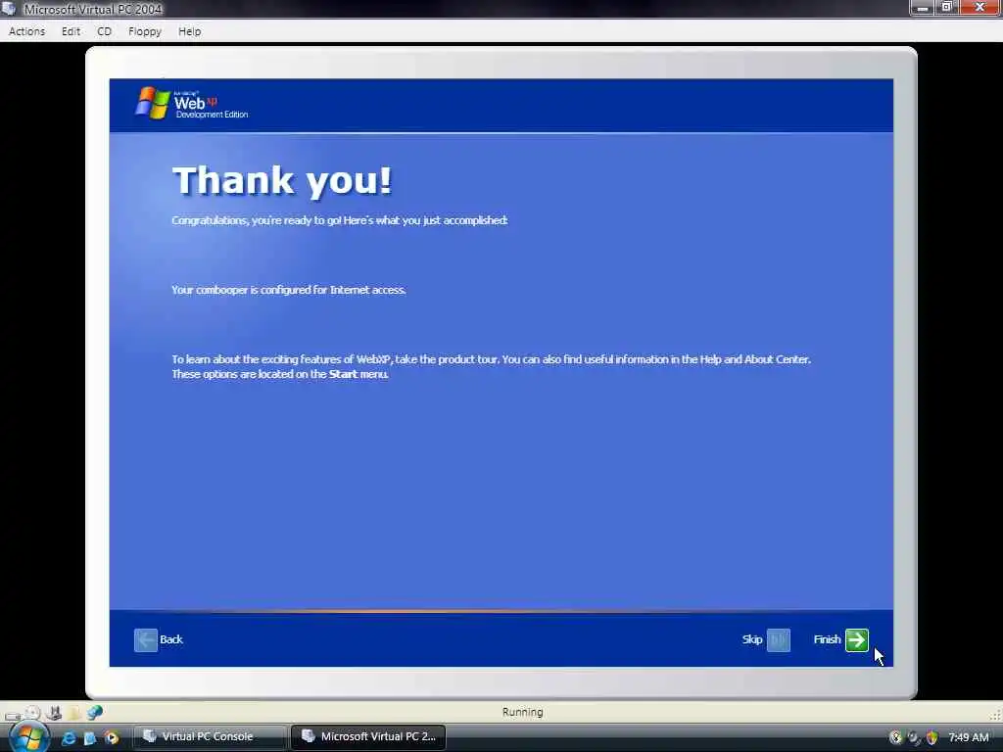This screenshot has width=1003, height=752.
Task: Open the CD menu
Action: [x=104, y=31]
